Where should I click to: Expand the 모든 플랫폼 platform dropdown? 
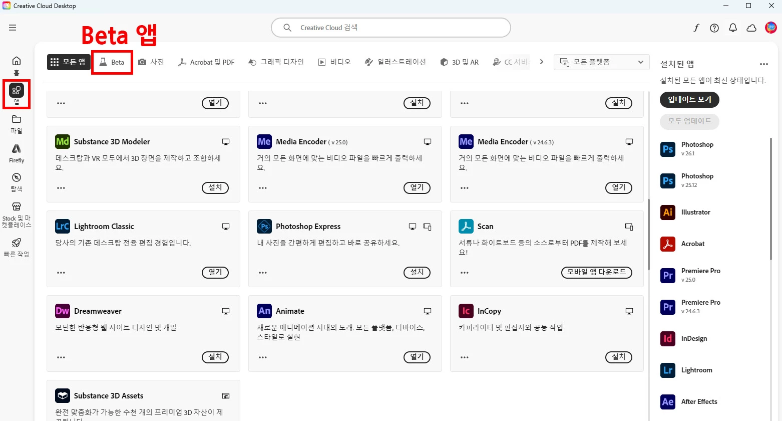coord(602,62)
